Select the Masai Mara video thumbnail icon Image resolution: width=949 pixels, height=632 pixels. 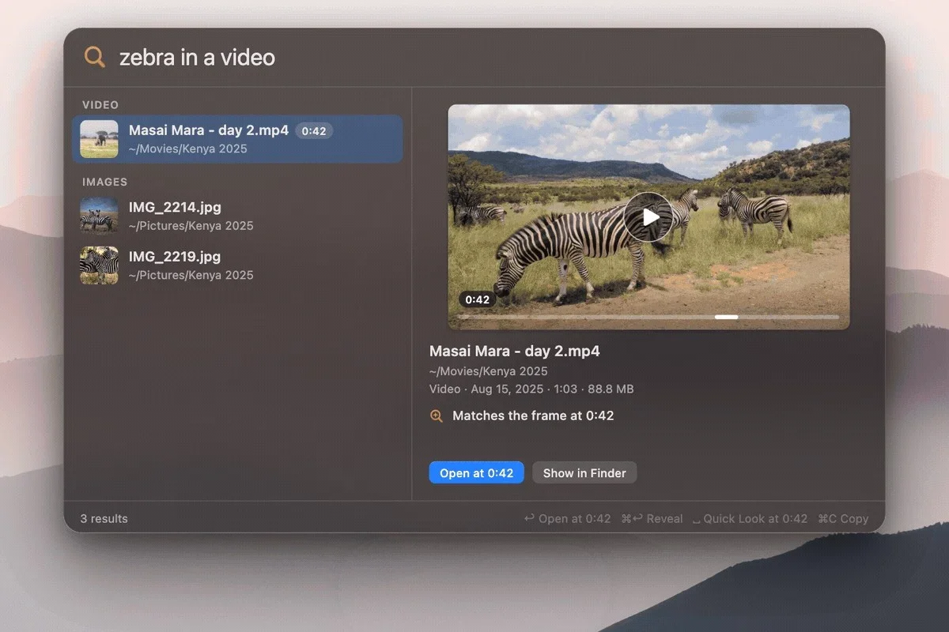tap(99, 139)
